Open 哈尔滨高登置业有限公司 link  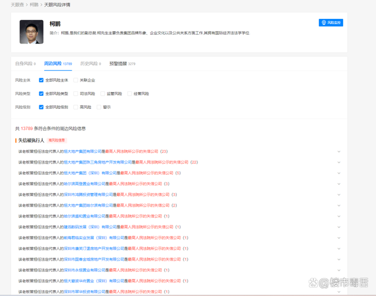pos(85,184)
